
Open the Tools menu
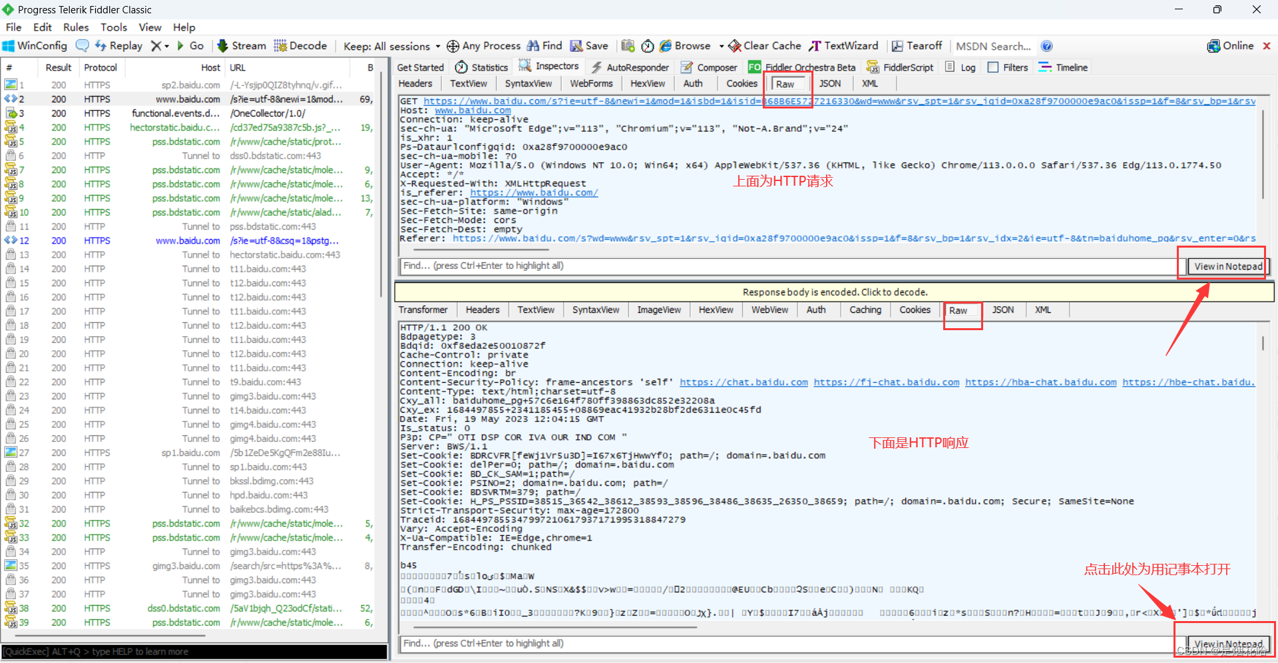114,27
